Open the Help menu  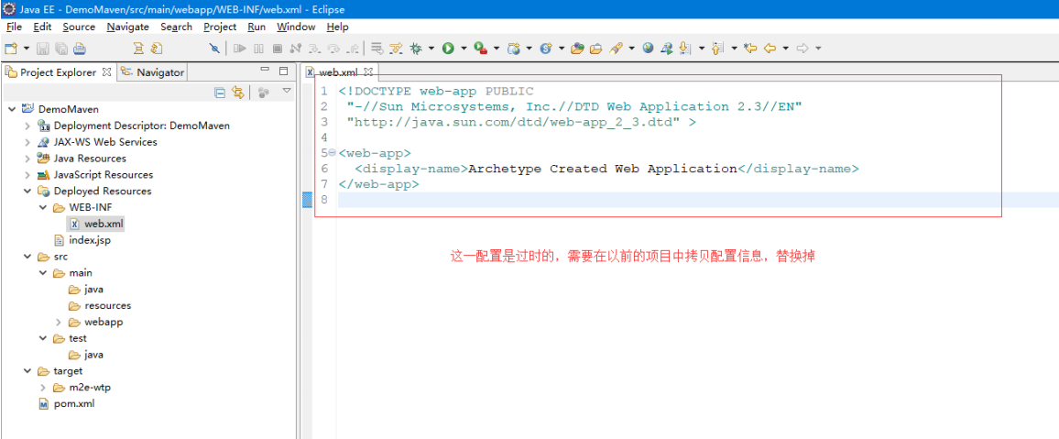coord(338,27)
